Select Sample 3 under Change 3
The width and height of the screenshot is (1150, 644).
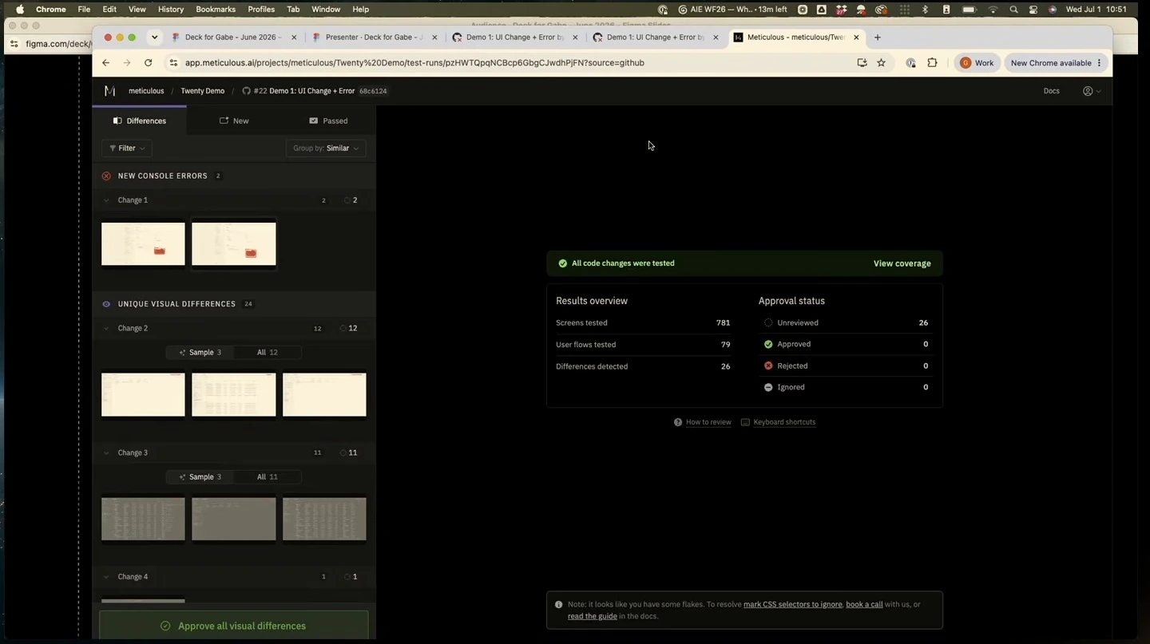click(x=200, y=476)
